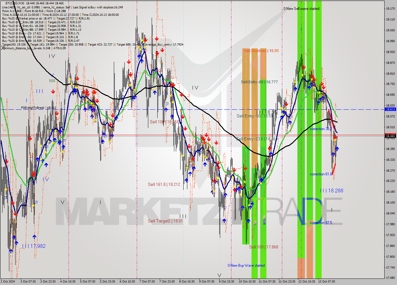Click the '5 Oct 23:30' time axis label
The width and height of the screenshot is (397, 285).
pos(107,282)
